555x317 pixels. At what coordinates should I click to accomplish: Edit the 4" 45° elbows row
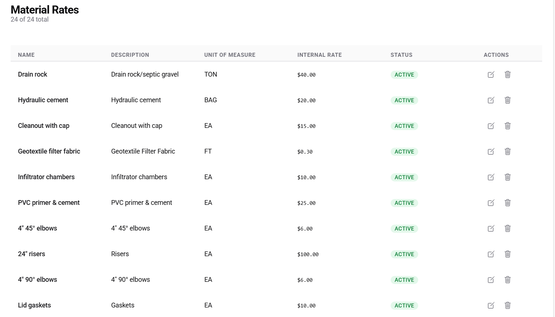tap(491, 228)
